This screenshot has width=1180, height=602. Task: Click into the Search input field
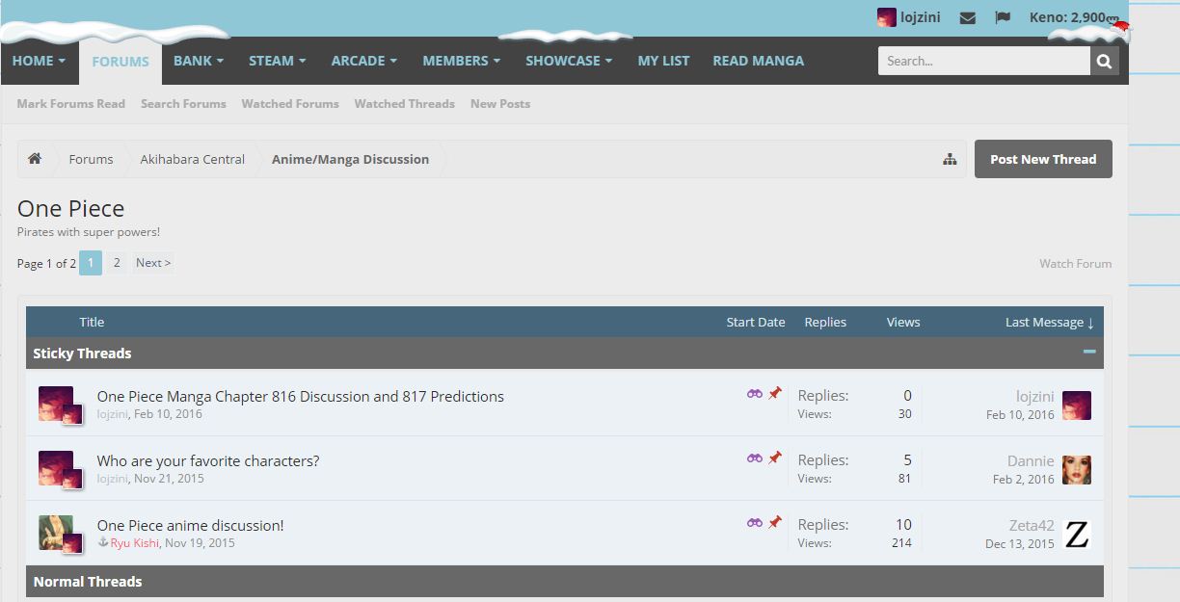coord(983,61)
